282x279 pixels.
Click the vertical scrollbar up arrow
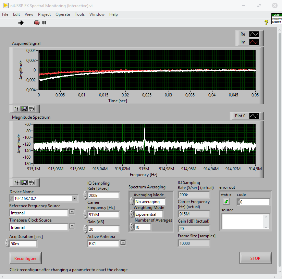point(280,30)
